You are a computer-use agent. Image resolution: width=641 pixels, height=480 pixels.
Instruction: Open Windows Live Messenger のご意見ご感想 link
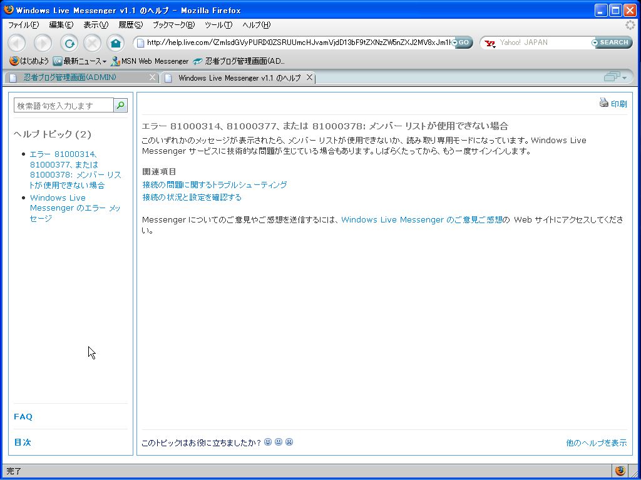pos(421,219)
